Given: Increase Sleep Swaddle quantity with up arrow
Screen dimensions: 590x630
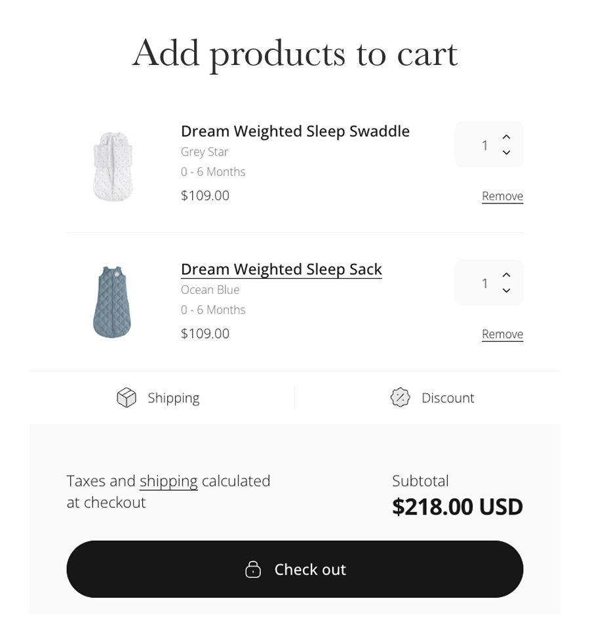Looking at the screenshot, I should [x=506, y=136].
